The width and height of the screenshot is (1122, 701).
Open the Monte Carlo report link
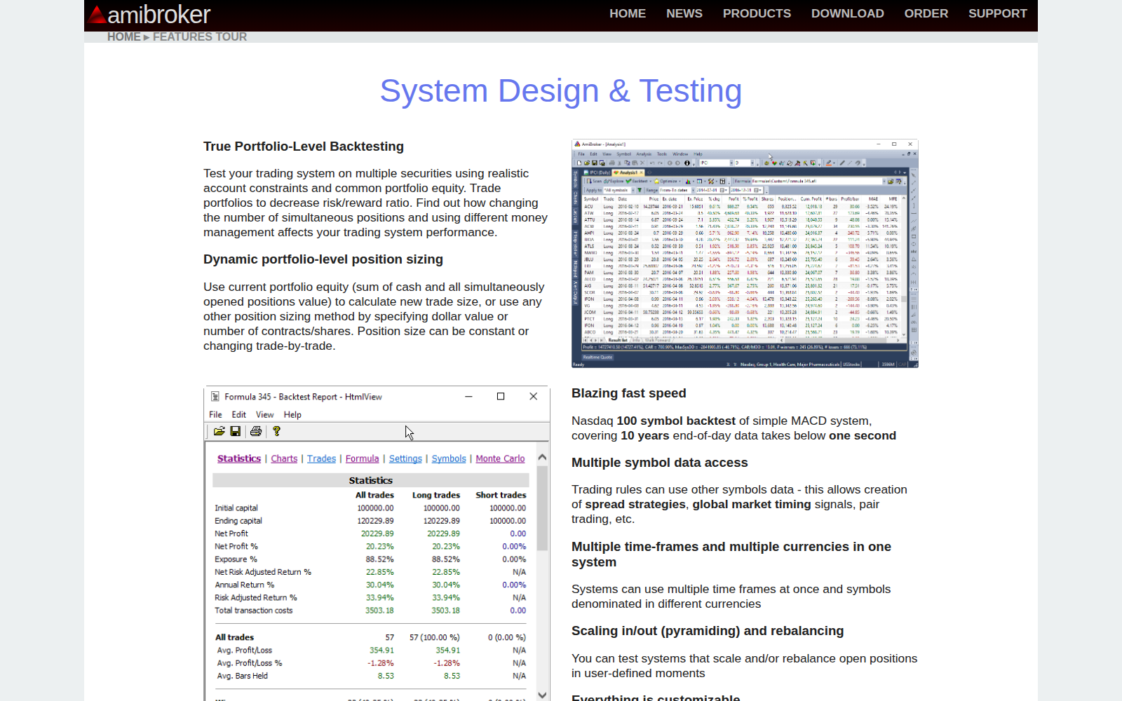point(500,458)
